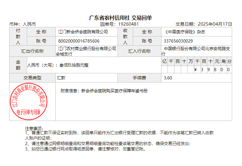
Task: Click the red 电子回单专用章 seal
Action: pos(29,102)
